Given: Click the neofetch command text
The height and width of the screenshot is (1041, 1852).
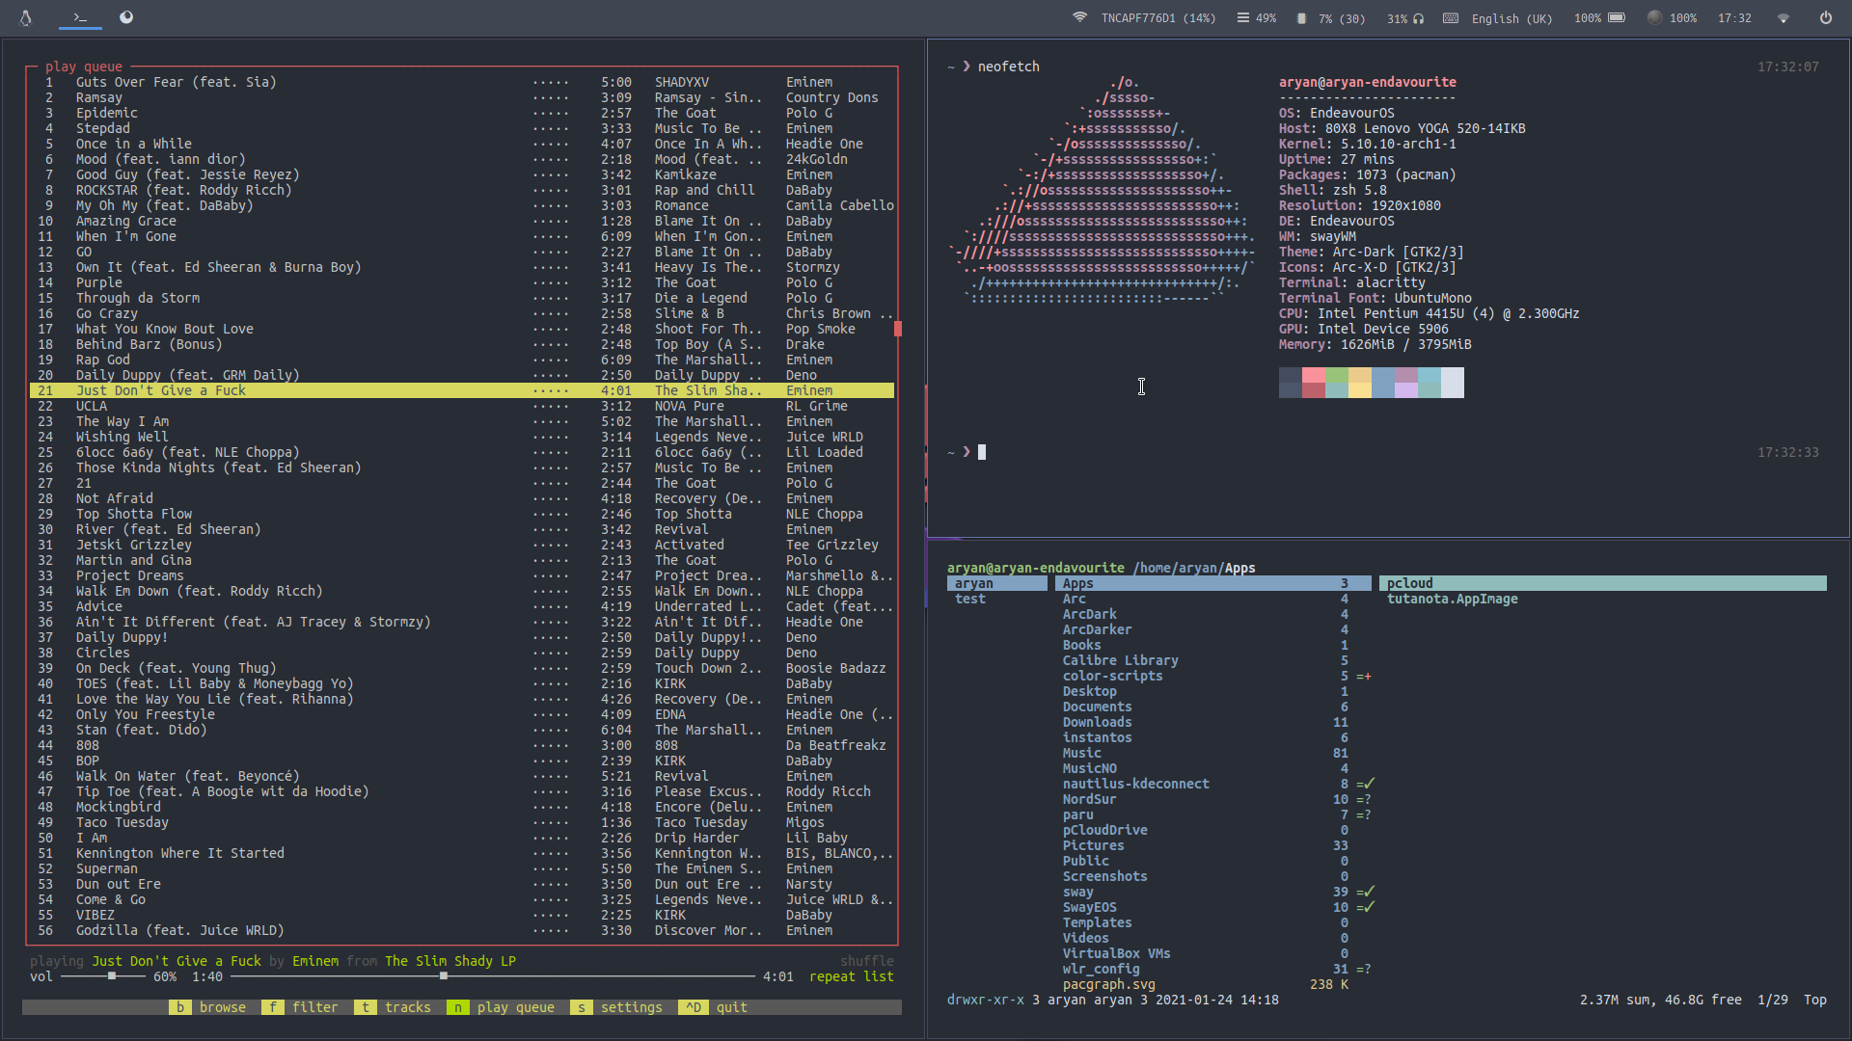Looking at the screenshot, I should pos(1009,67).
